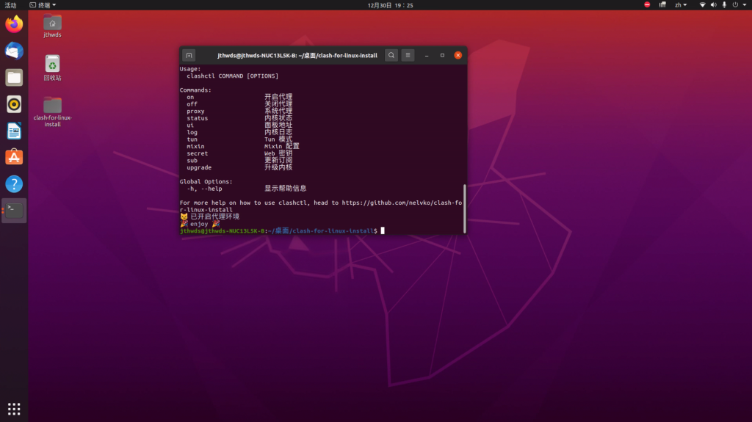Expand the system power menu arrow
The image size is (752, 422).
click(744, 5)
